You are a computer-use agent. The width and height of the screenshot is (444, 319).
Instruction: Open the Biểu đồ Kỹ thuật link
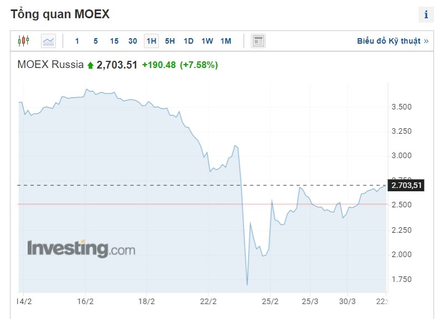393,40
